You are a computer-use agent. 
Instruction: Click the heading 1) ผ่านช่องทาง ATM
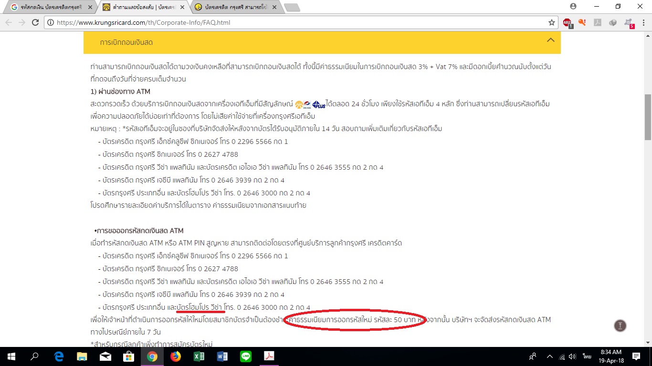click(120, 91)
